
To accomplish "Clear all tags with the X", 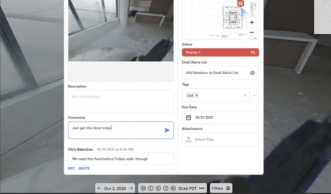I will coord(245,95).
